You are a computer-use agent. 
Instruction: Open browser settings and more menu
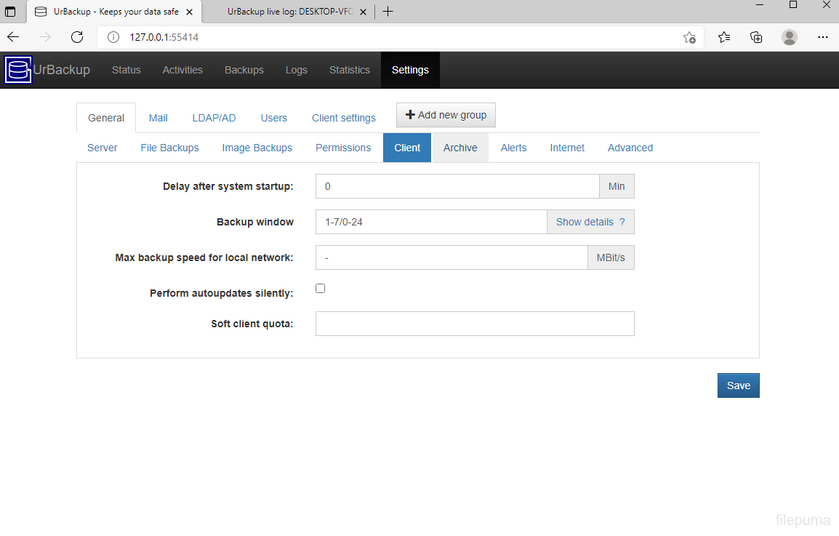[x=822, y=37]
